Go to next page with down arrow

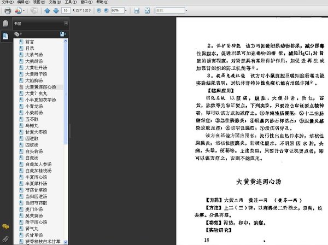(x=56, y=10)
